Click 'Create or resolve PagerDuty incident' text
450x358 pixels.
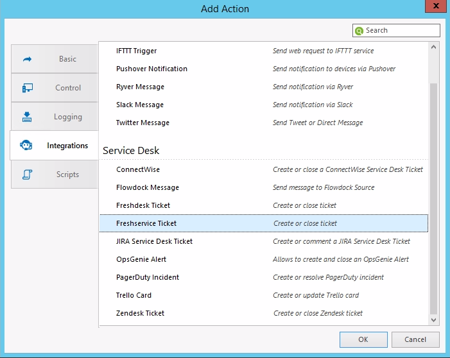(328, 277)
